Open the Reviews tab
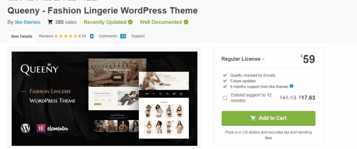357x149 pixels. click(x=46, y=36)
